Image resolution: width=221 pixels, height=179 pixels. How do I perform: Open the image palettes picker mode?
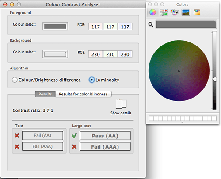(186, 12)
